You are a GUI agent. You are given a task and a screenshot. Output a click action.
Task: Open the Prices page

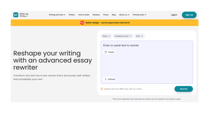click(106, 15)
